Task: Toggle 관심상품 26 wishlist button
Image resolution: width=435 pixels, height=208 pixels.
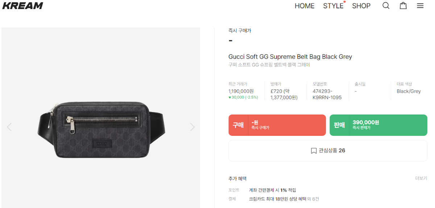Action: coord(328,151)
